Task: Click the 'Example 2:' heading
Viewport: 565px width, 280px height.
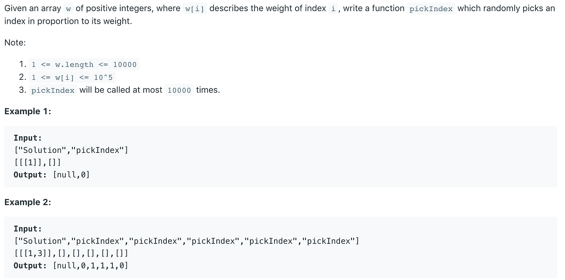Action: tap(27, 202)
